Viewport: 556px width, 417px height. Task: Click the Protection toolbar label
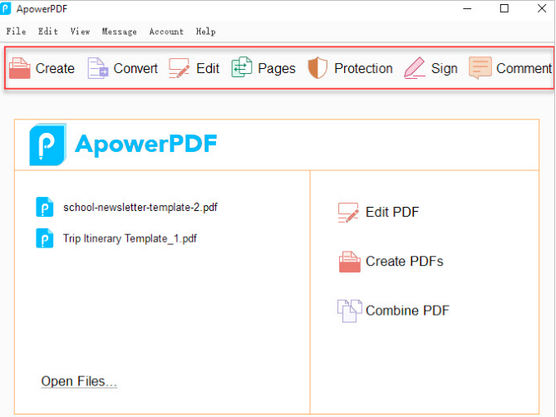tap(363, 68)
